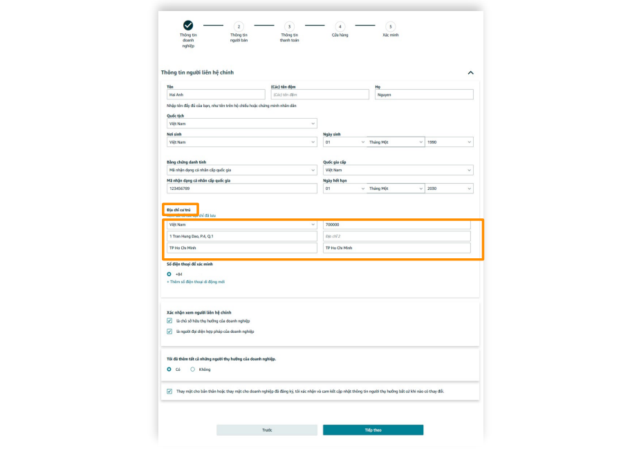Collapse the Thông tin người liên hệ chính section
Image resolution: width=639 pixels, height=453 pixels.
[470, 73]
